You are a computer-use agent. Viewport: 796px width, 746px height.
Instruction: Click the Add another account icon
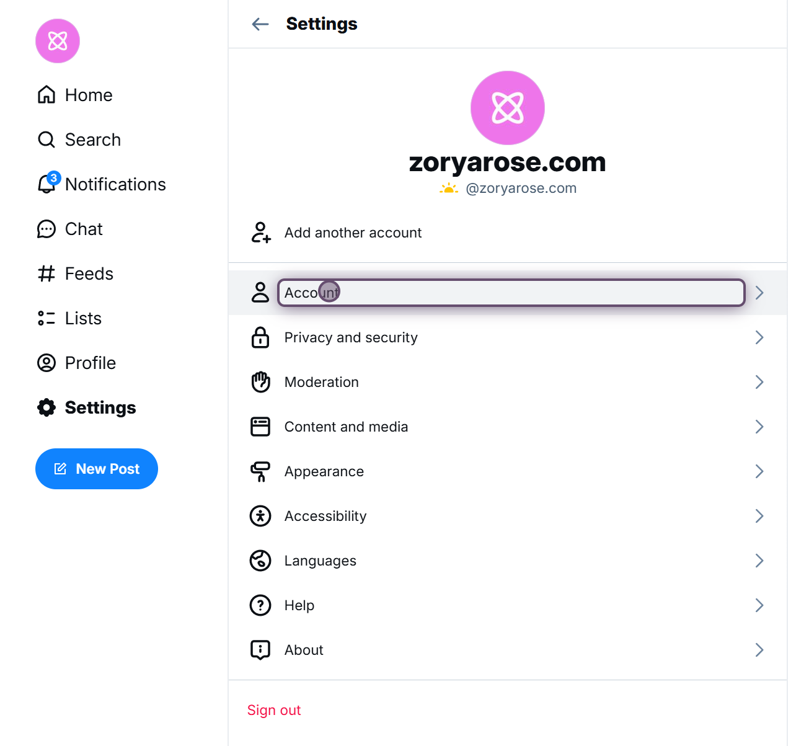pos(260,233)
